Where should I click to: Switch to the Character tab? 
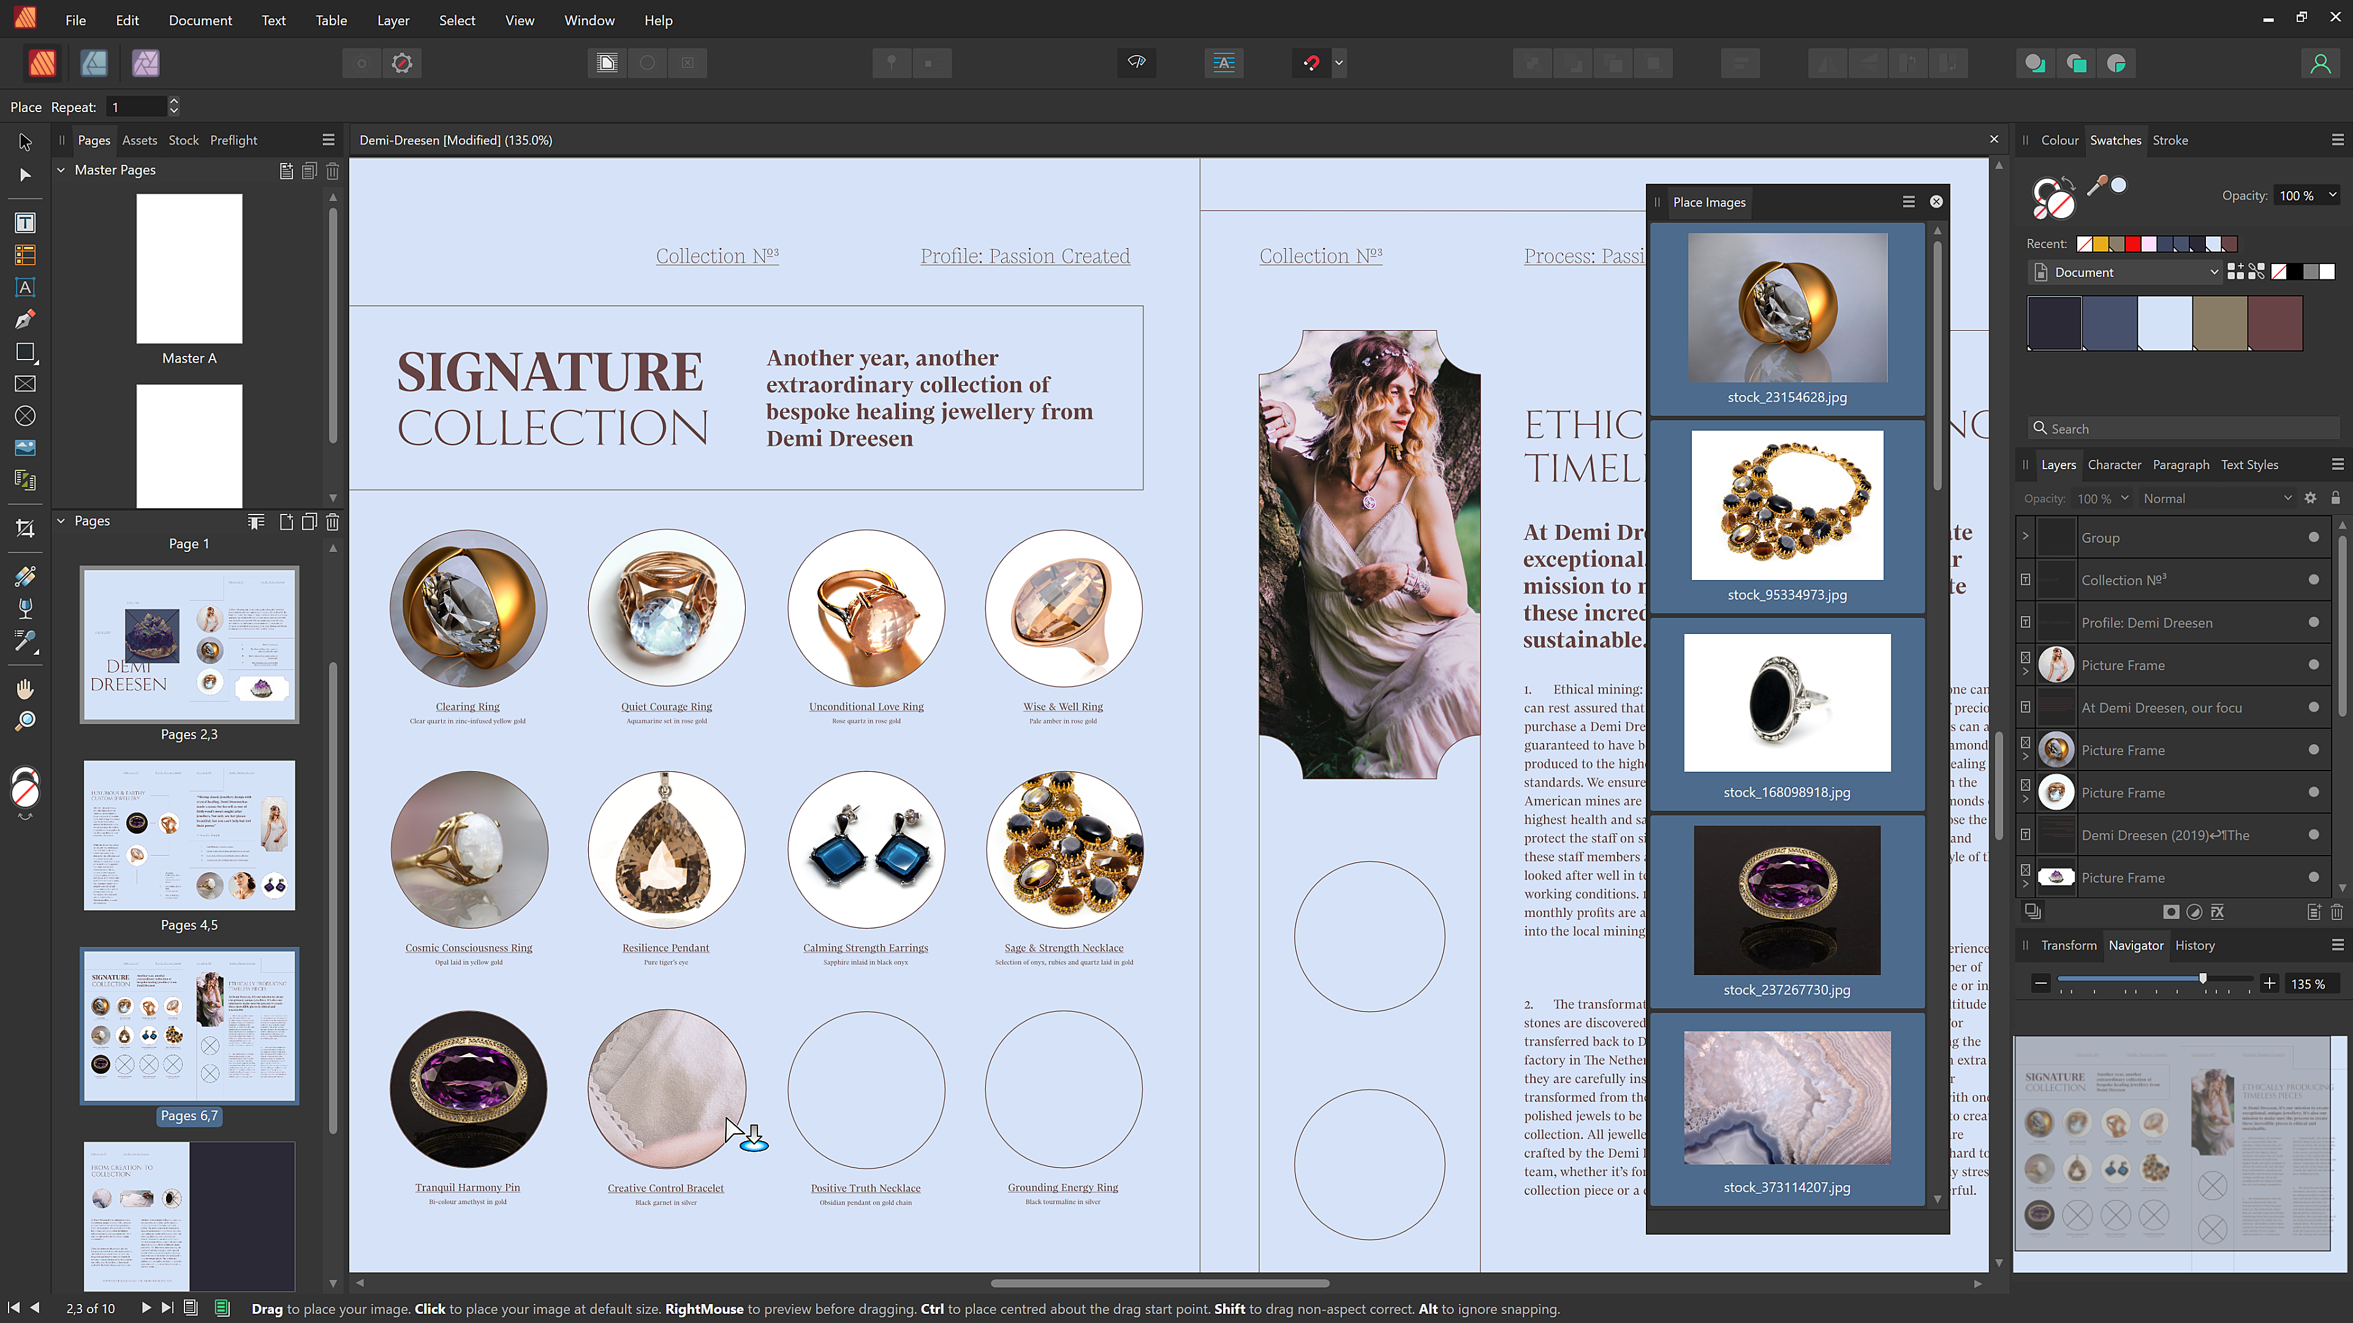coord(2113,465)
